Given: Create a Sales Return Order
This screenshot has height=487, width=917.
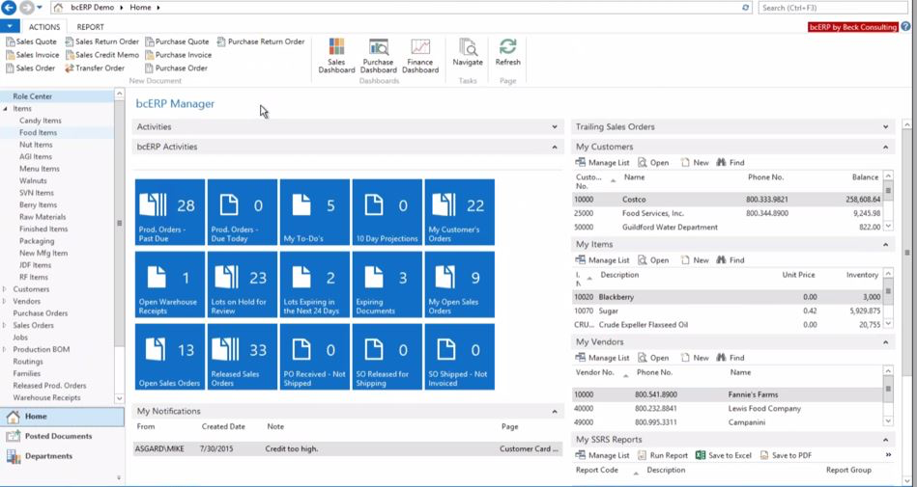Looking at the screenshot, I should (102, 41).
